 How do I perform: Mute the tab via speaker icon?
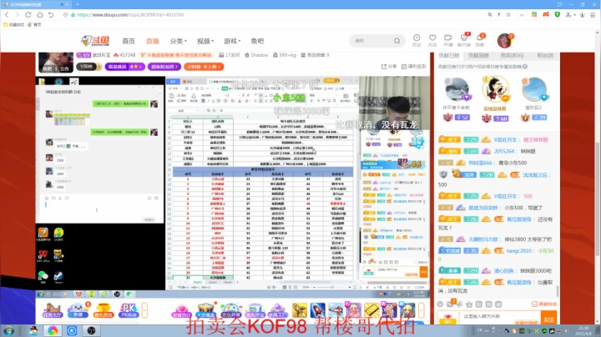click(62, 4)
